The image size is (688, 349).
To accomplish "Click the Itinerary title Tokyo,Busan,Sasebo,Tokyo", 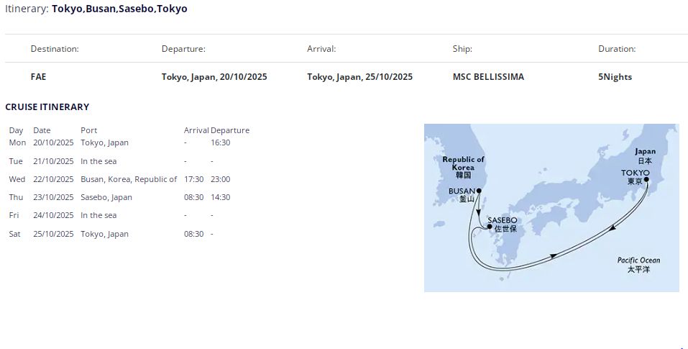I will click(119, 9).
